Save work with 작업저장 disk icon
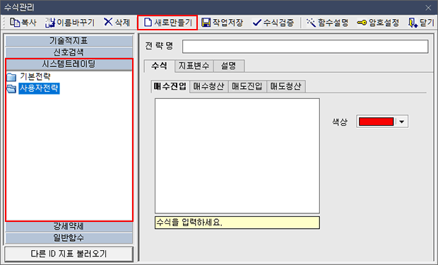 206,23
